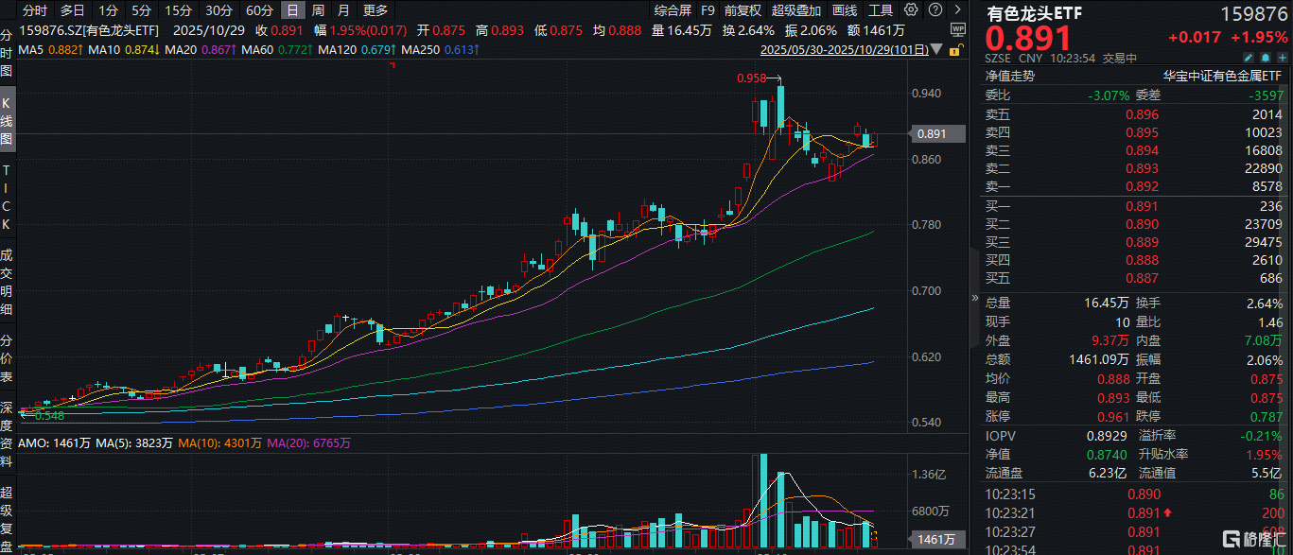Toggle 超级叠加 overlay mode
The image size is (1293, 555).
point(796,10)
